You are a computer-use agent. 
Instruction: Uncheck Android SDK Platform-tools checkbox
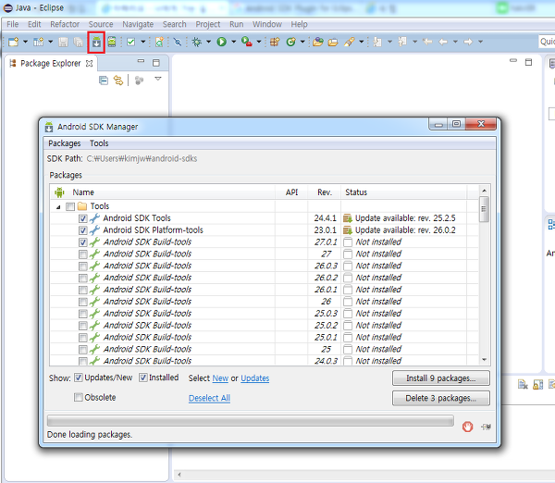[x=83, y=230]
